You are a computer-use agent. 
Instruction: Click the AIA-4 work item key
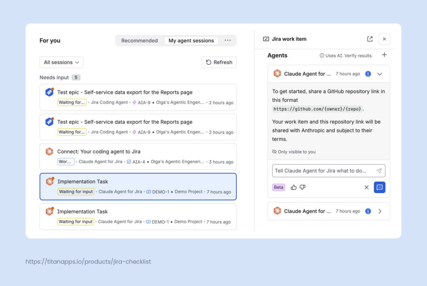(x=138, y=162)
